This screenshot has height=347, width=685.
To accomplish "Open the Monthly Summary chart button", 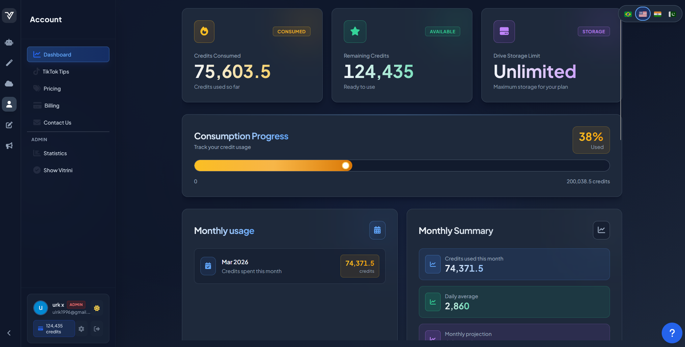I will 601,230.
